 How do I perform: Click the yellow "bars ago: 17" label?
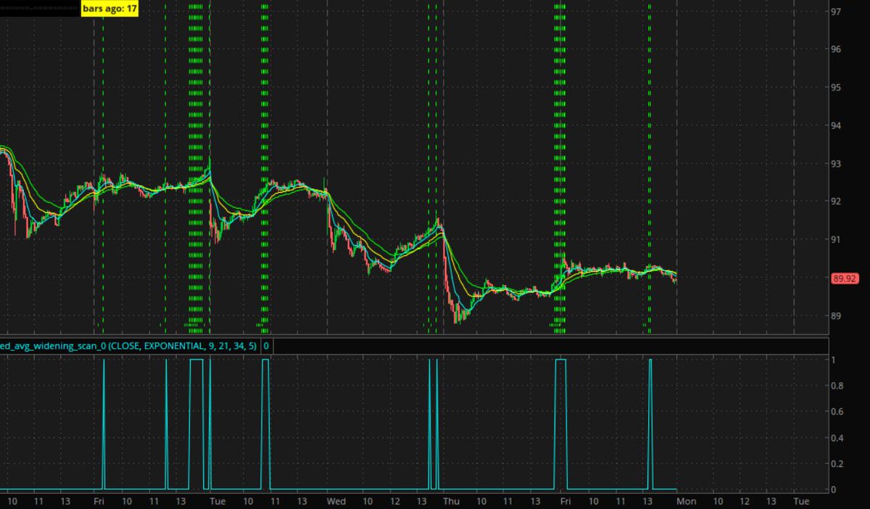(108, 9)
